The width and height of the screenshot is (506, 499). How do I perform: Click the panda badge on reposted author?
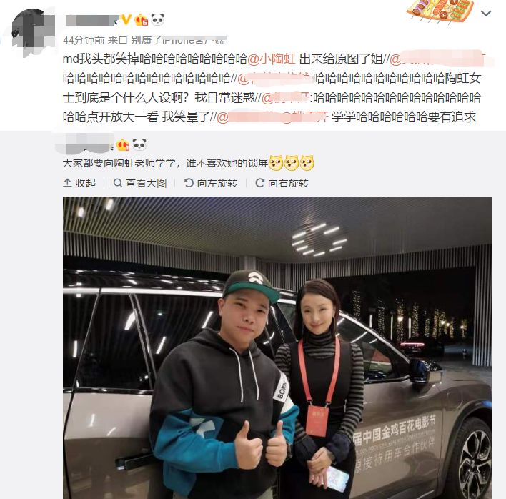click(139, 144)
